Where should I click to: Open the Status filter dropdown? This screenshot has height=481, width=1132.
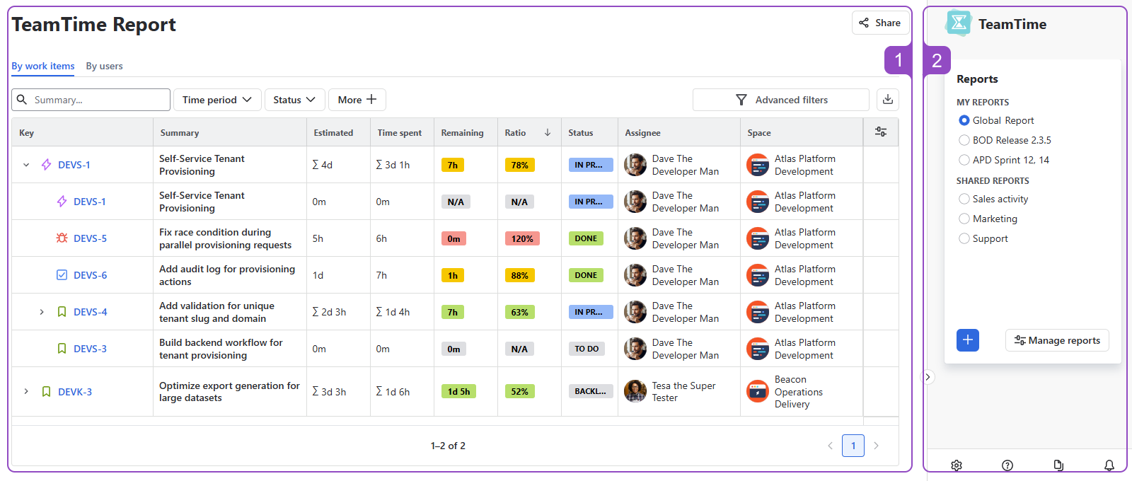[x=294, y=100]
